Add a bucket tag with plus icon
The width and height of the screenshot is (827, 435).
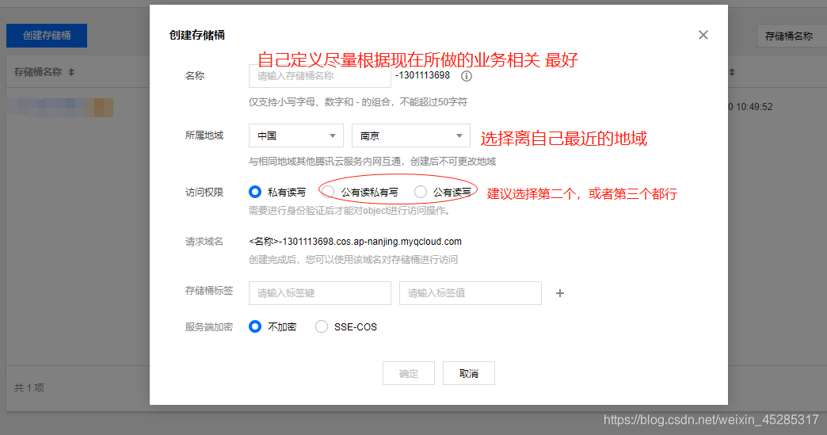pyautogui.click(x=560, y=293)
